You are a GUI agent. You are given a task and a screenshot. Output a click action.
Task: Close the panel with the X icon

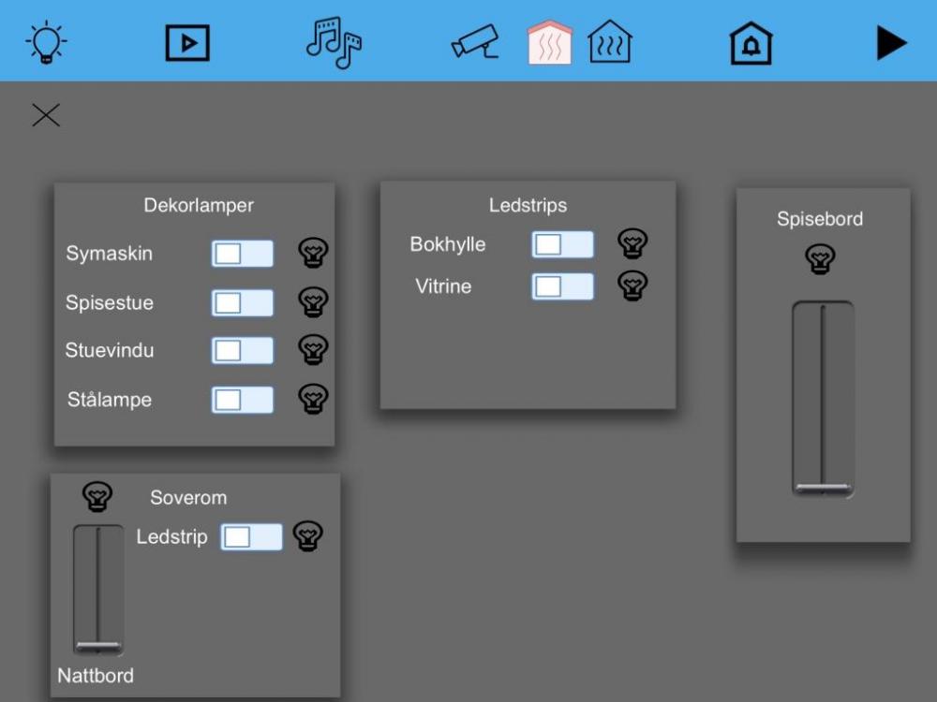point(46,115)
